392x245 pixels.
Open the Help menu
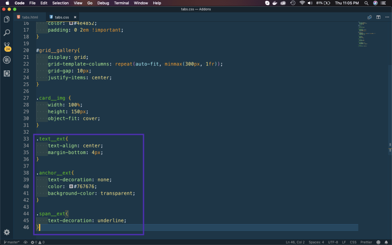[x=157, y=3]
